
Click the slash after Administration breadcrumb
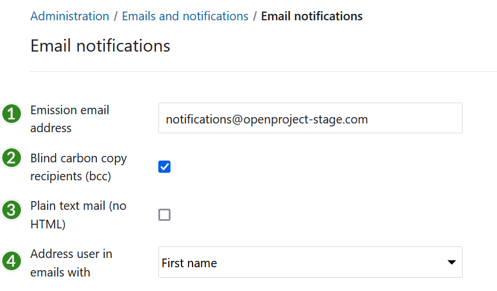pyautogui.click(x=115, y=16)
